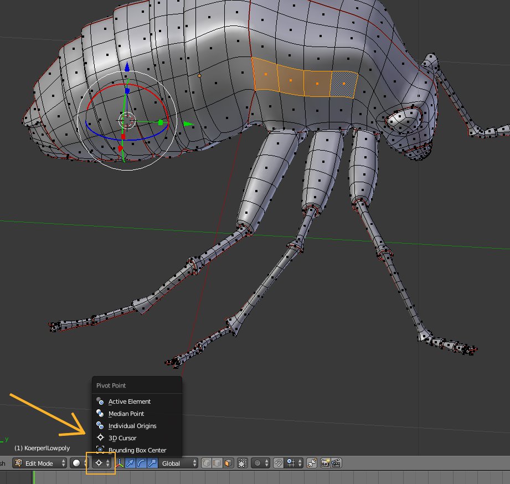Set pivot to 3D Cursor
The image size is (510, 484).
pos(122,438)
